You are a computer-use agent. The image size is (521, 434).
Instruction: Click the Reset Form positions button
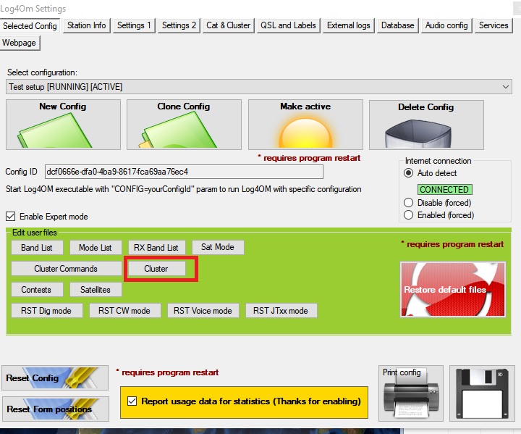[56, 409]
